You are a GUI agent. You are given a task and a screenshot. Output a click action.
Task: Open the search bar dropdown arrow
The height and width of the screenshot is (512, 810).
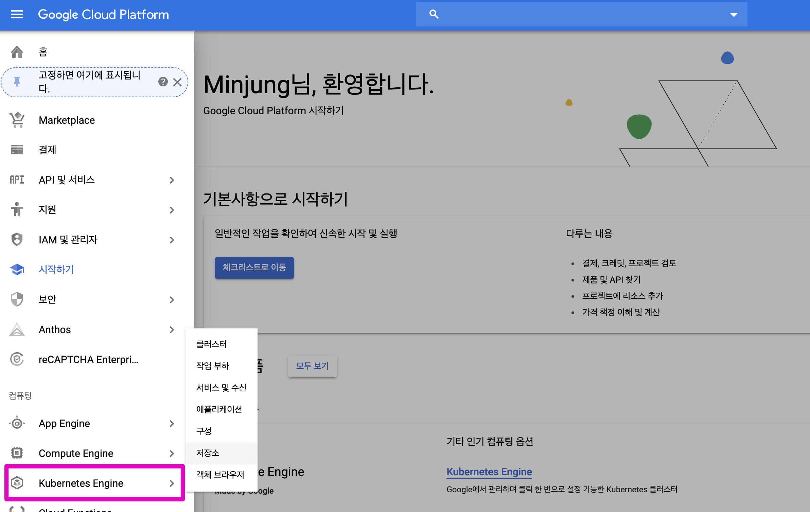[734, 15]
